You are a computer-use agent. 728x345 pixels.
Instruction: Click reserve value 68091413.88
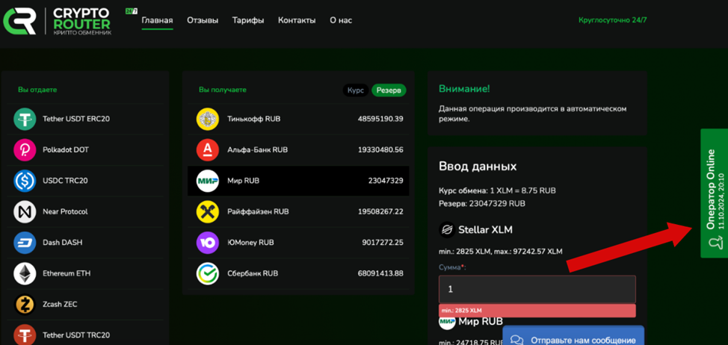[x=380, y=273]
